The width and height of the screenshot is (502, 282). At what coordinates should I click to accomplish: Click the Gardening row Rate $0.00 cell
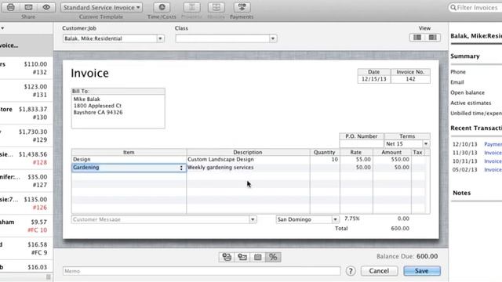(356, 168)
